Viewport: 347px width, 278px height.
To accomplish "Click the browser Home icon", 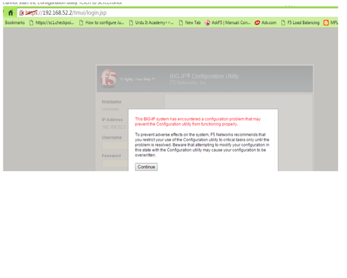I will [10, 13].
